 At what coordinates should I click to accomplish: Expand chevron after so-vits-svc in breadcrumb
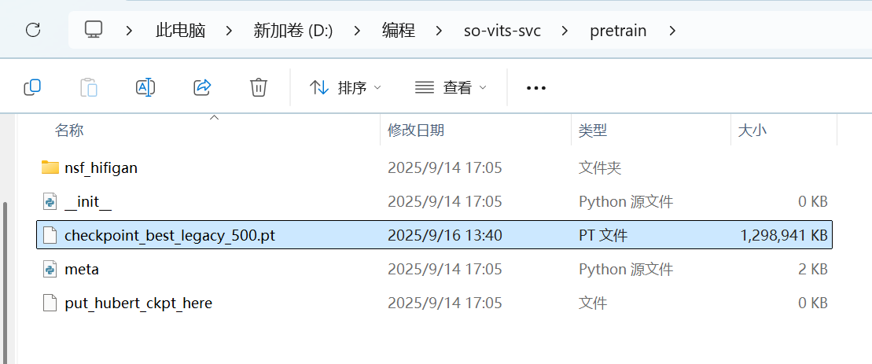tap(565, 31)
